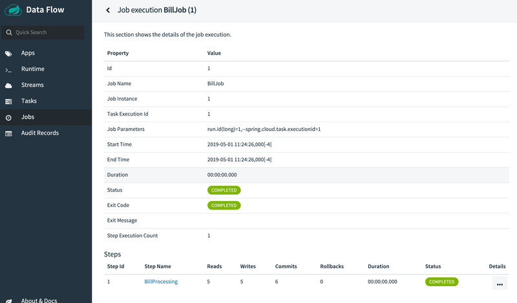Click the Tasks list icon in sidebar
Screen dimensions: 517x303
[8, 101]
